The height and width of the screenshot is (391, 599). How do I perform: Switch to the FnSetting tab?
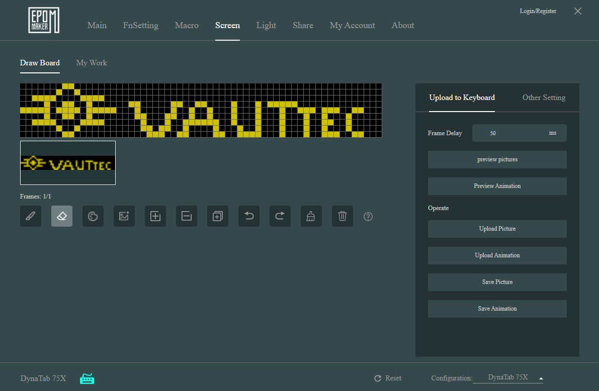tap(141, 25)
